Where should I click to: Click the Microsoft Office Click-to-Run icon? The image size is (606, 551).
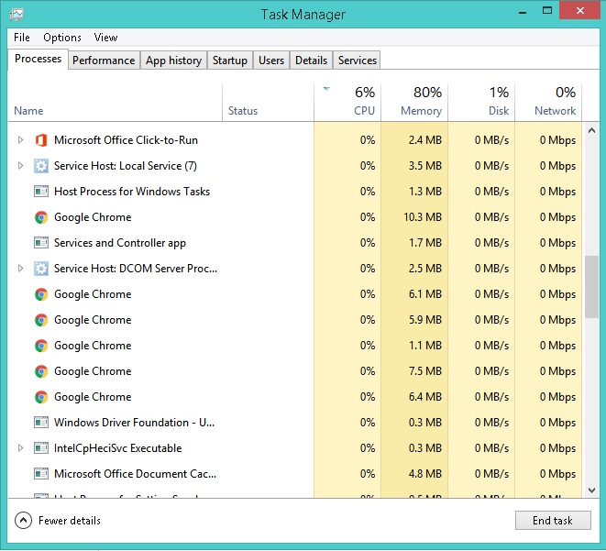(x=41, y=140)
